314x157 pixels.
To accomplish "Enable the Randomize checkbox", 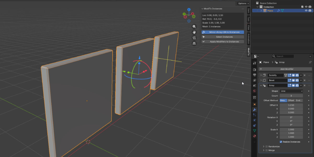I will 267,147.
